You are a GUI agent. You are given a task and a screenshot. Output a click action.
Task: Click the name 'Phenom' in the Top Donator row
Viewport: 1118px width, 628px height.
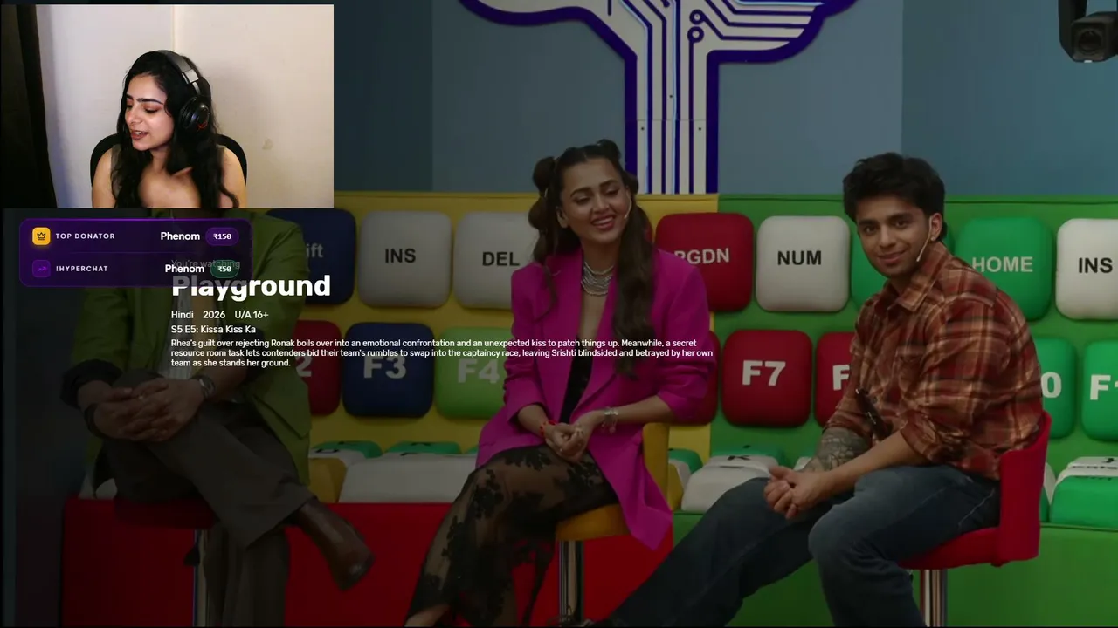pos(180,236)
